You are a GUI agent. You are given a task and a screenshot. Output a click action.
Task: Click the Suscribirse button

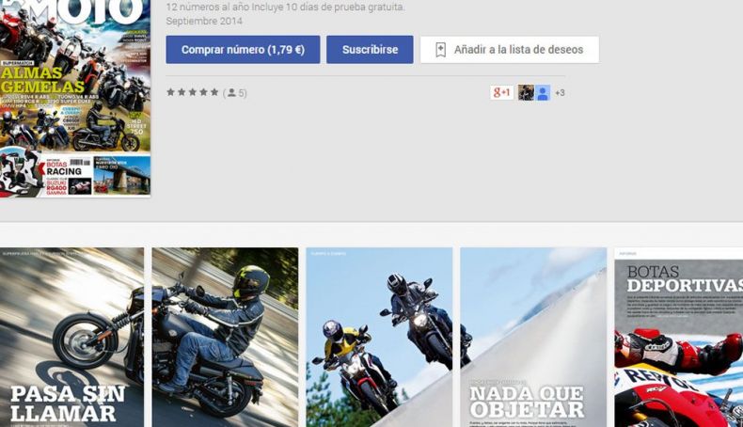(370, 49)
